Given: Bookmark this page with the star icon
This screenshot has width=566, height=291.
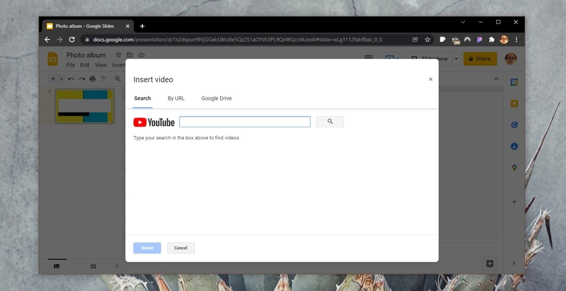Looking at the screenshot, I should pyautogui.click(x=427, y=40).
